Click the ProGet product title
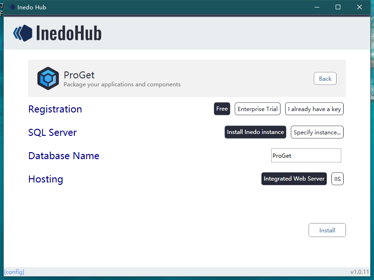This screenshot has width=374, height=280. tap(79, 75)
